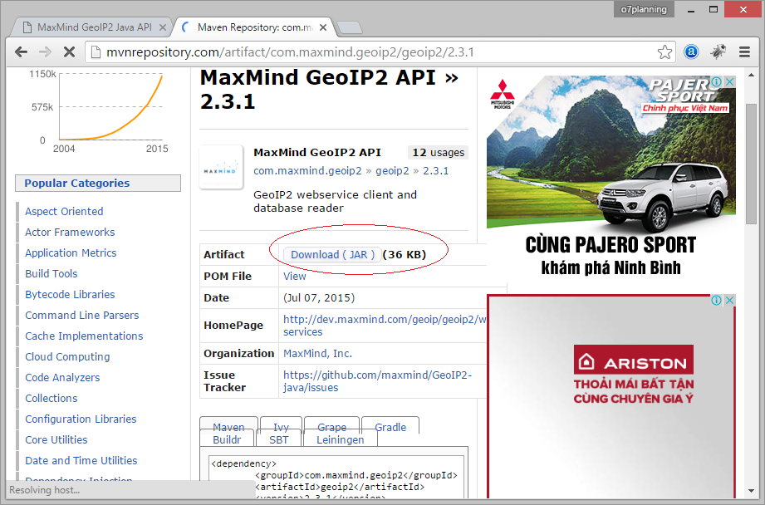Open the Cache Implementations category
The width and height of the screenshot is (765, 505).
point(84,336)
